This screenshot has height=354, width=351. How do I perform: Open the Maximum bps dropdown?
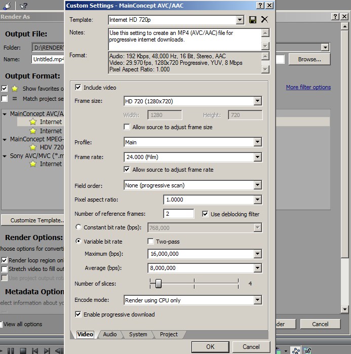[257, 254]
